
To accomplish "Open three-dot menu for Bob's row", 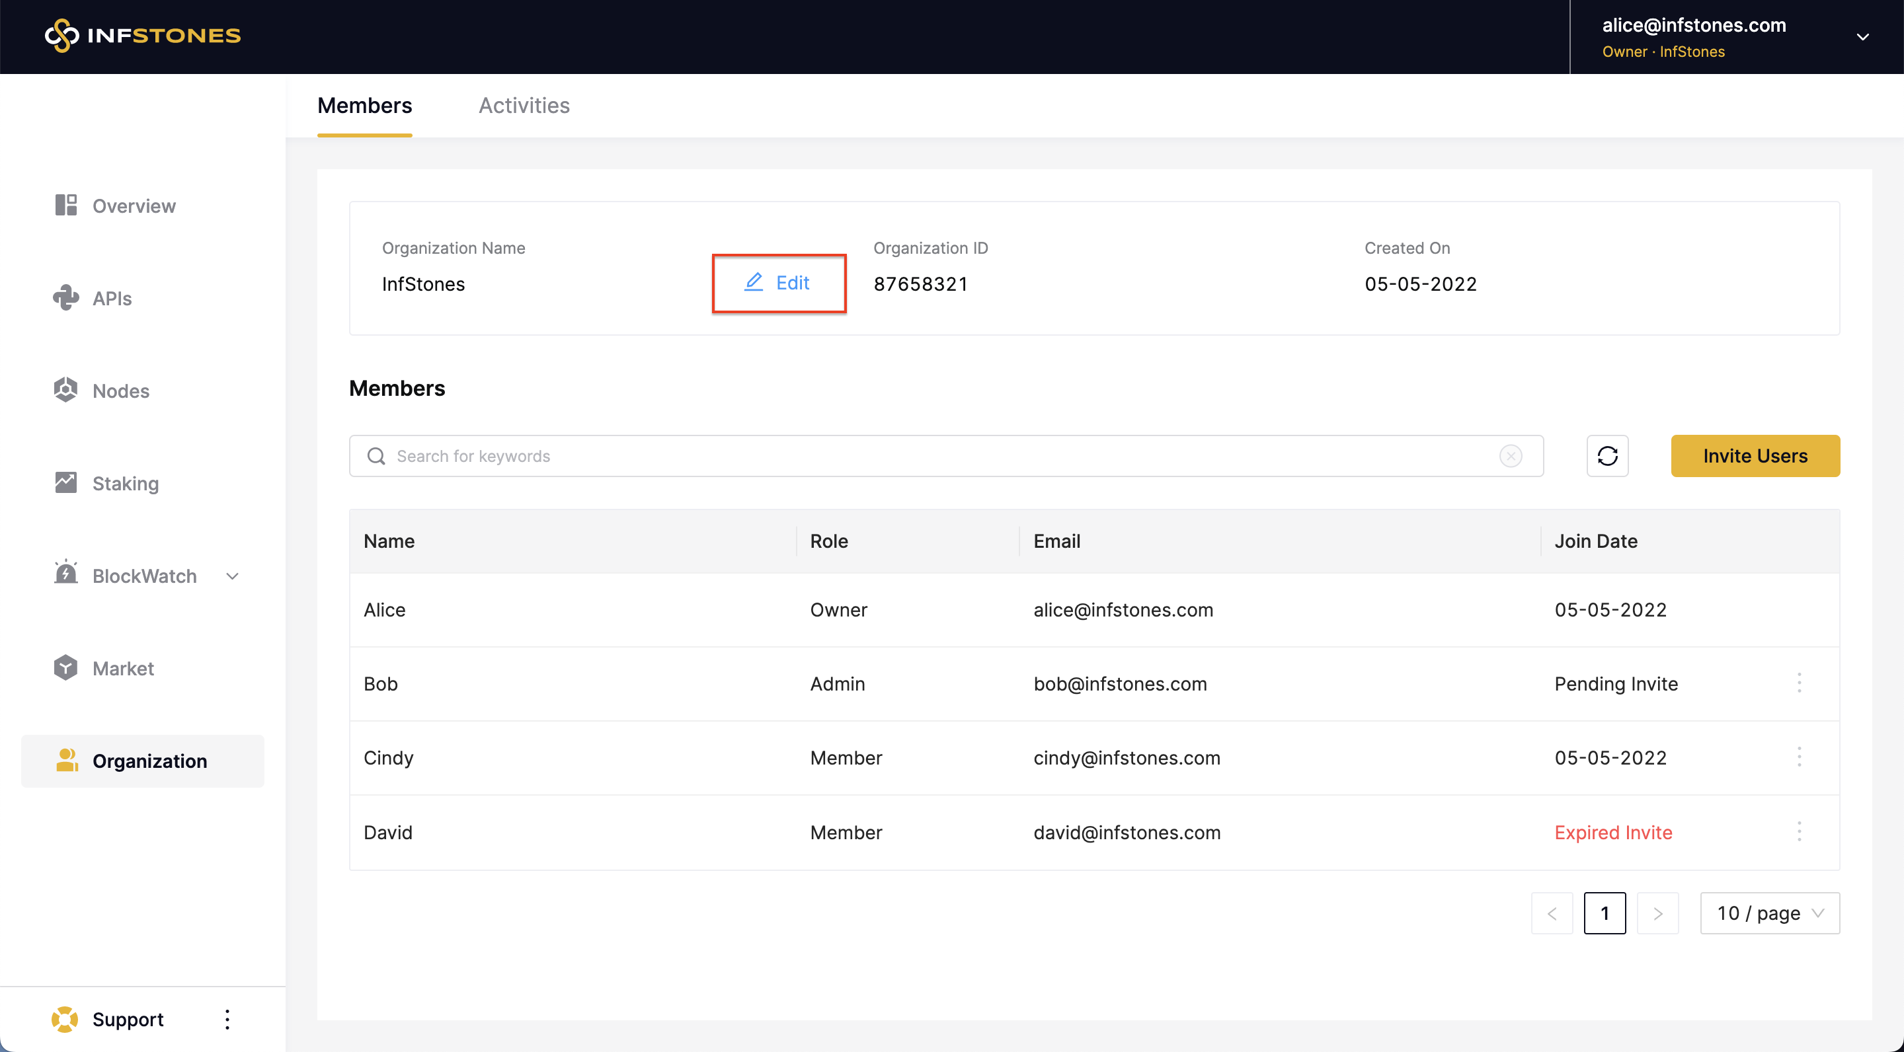I will [1798, 683].
